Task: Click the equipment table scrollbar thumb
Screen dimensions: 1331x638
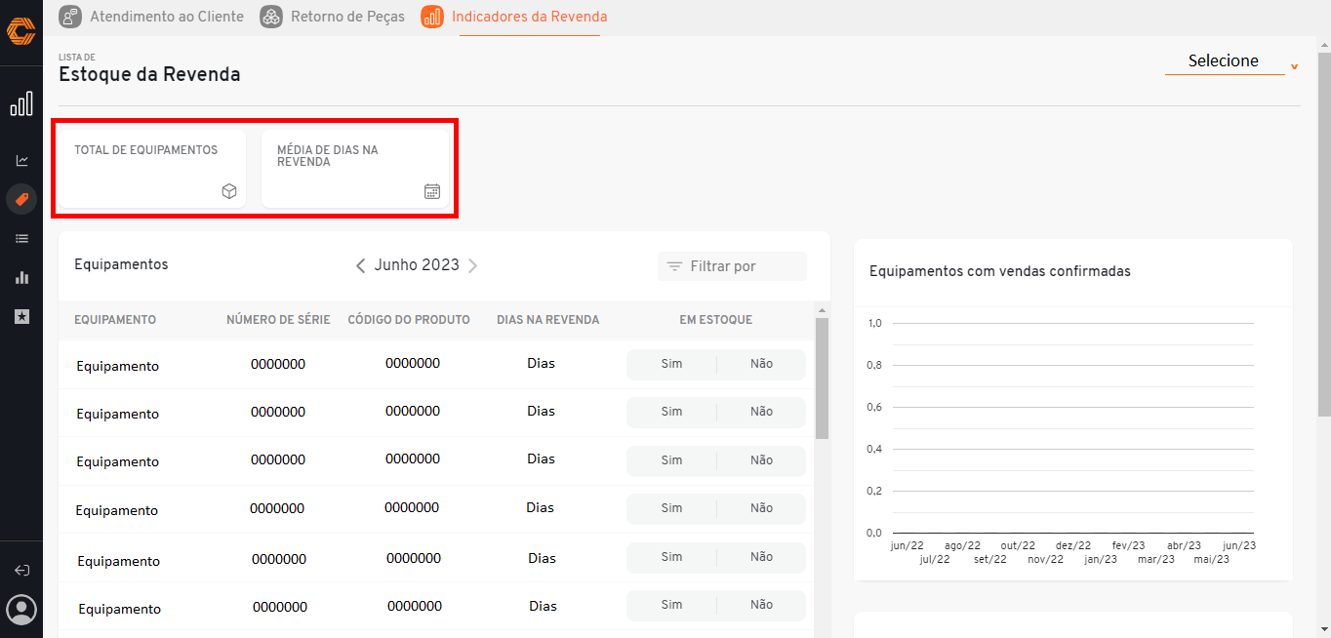Action: click(x=822, y=379)
